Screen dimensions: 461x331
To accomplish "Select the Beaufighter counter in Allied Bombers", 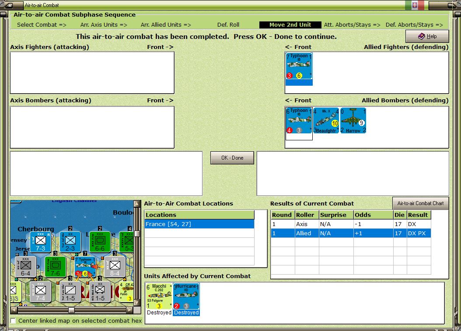I will pyautogui.click(x=326, y=121).
